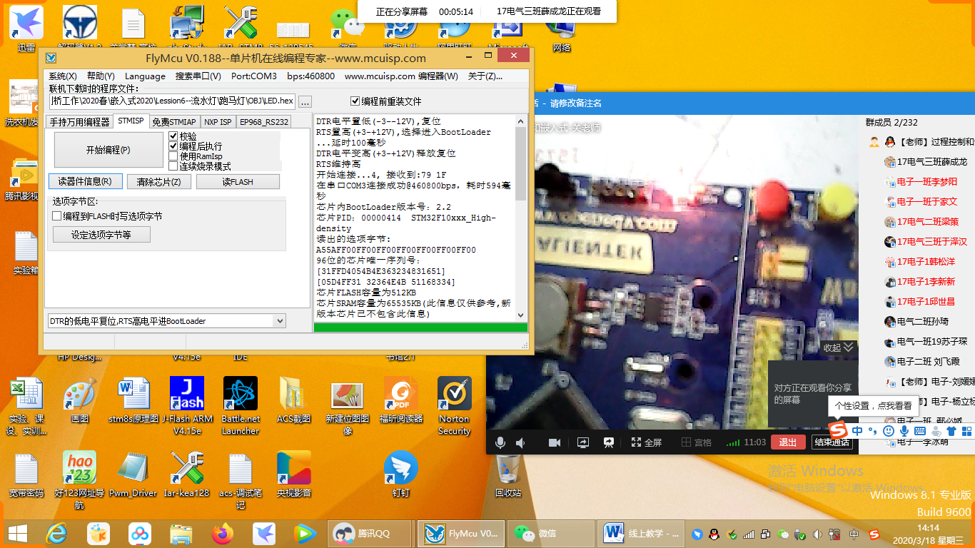Open stm8s原理图 Word document icon
The width and height of the screenshot is (975, 548).
(133, 401)
